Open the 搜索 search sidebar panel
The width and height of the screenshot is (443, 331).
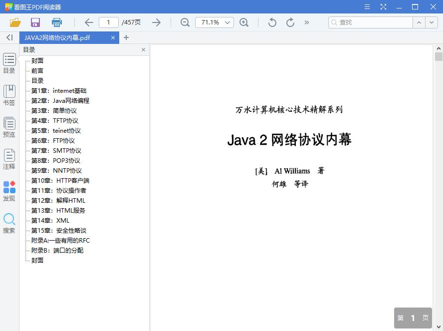point(9,223)
